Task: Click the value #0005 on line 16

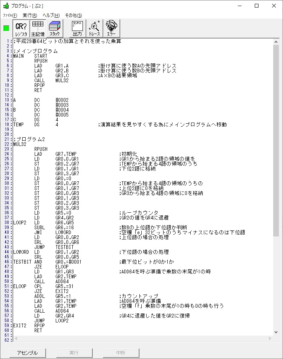Action: [x=62, y=115]
